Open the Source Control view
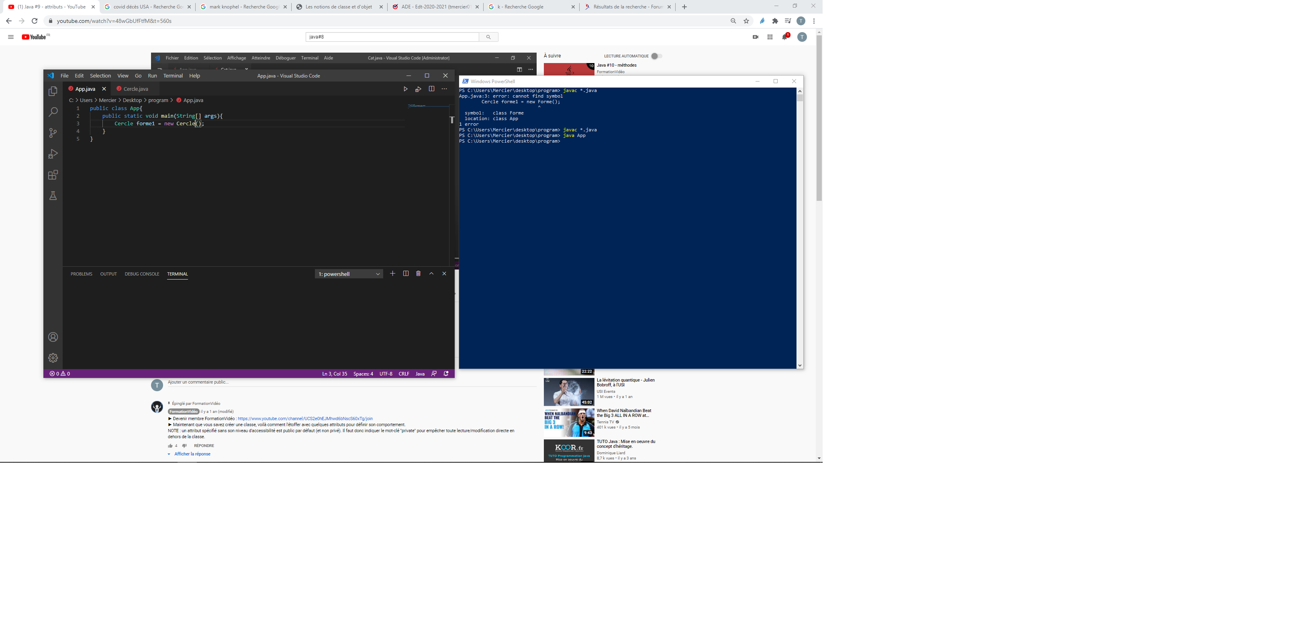 tap(53, 133)
